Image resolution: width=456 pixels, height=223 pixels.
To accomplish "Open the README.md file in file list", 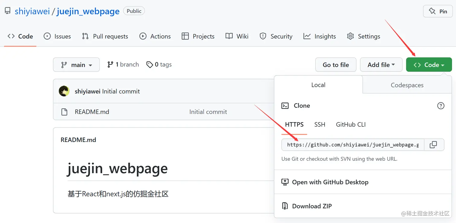I will coord(92,112).
